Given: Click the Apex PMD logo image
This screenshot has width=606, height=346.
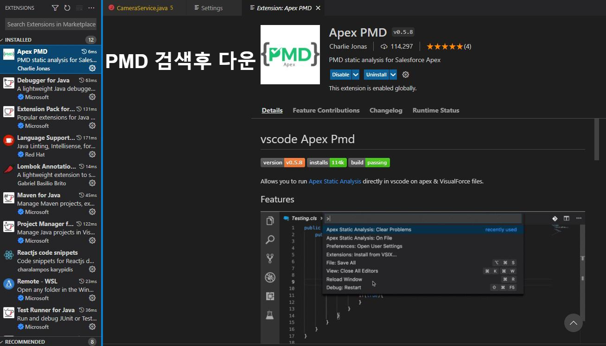Looking at the screenshot, I should click(x=290, y=55).
